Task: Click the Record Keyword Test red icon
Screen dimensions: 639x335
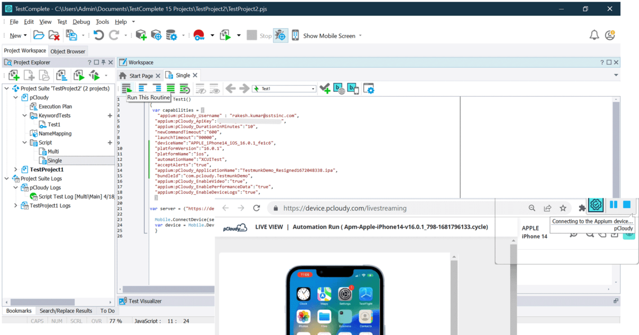Action: [199, 36]
